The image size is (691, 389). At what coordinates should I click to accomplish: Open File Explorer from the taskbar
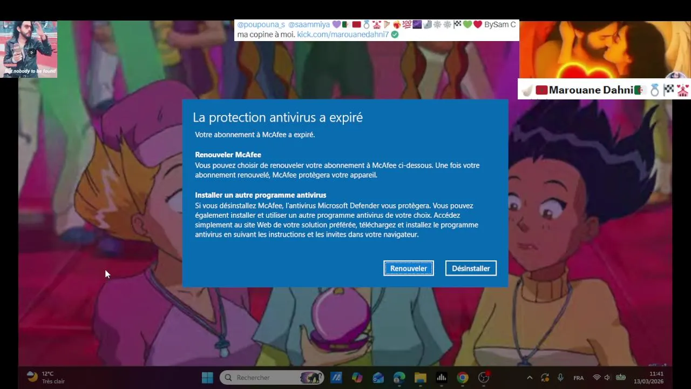(x=420, y=378)
